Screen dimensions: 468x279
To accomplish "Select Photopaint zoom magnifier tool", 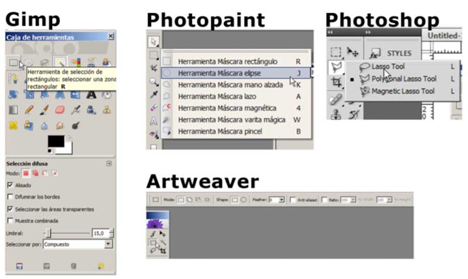I will pos(154,81).
